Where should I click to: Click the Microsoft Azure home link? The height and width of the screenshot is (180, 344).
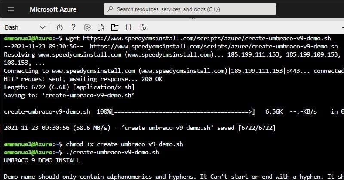coord(54,9)
